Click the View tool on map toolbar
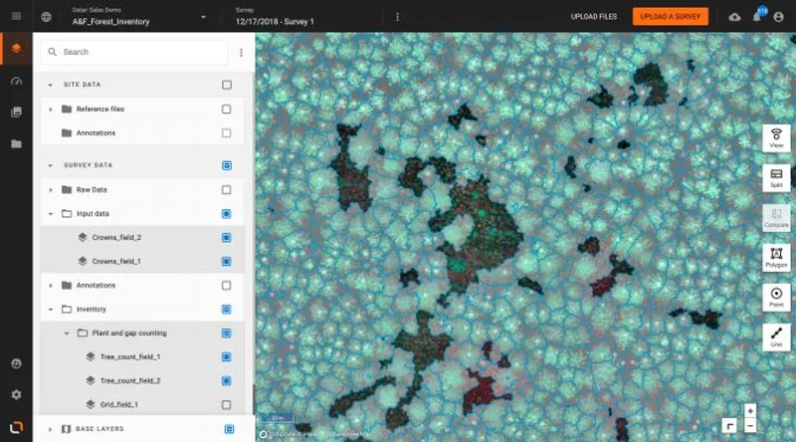 (x=776, y=138)
